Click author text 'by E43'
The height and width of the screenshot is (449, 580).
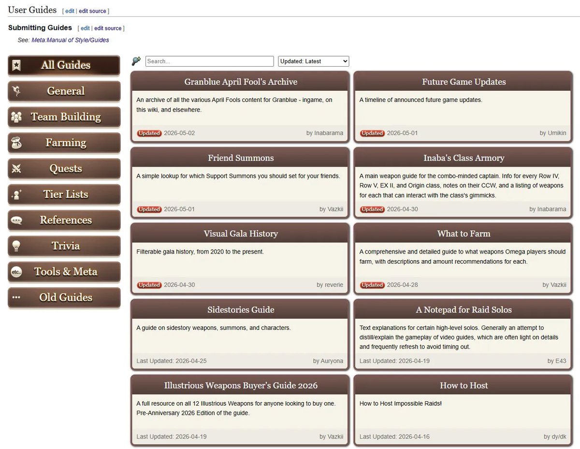tap(557, 361)
